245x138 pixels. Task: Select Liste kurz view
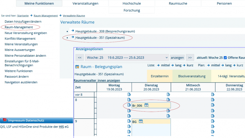190,65
